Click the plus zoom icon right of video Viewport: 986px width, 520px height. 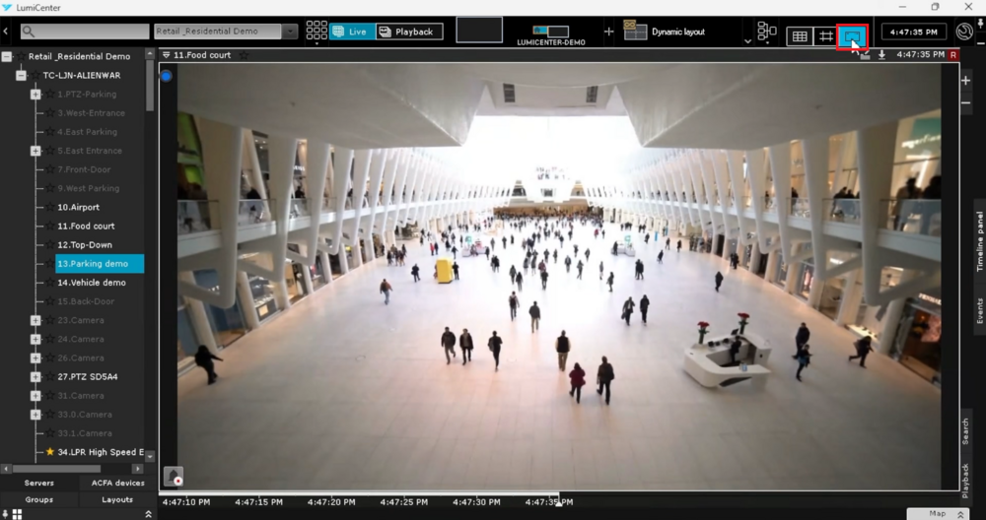click(x=965, y=80)
